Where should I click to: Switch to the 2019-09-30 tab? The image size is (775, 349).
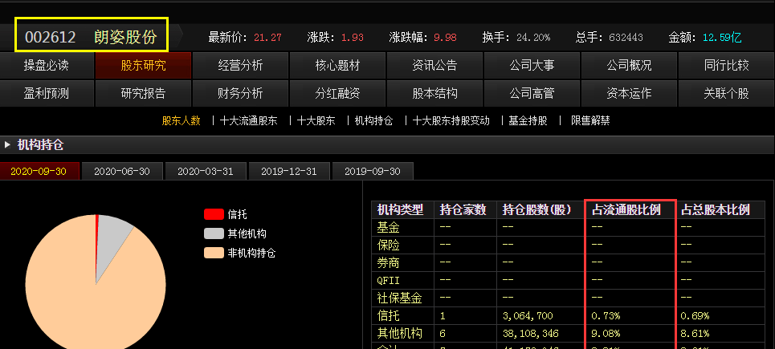[x=372, y=172]
